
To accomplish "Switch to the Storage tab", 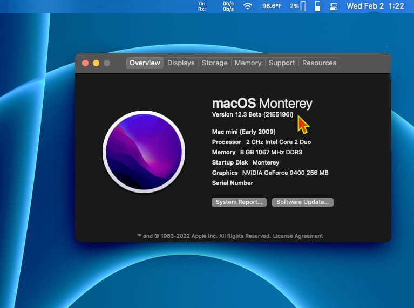I will tap(215, 63).
